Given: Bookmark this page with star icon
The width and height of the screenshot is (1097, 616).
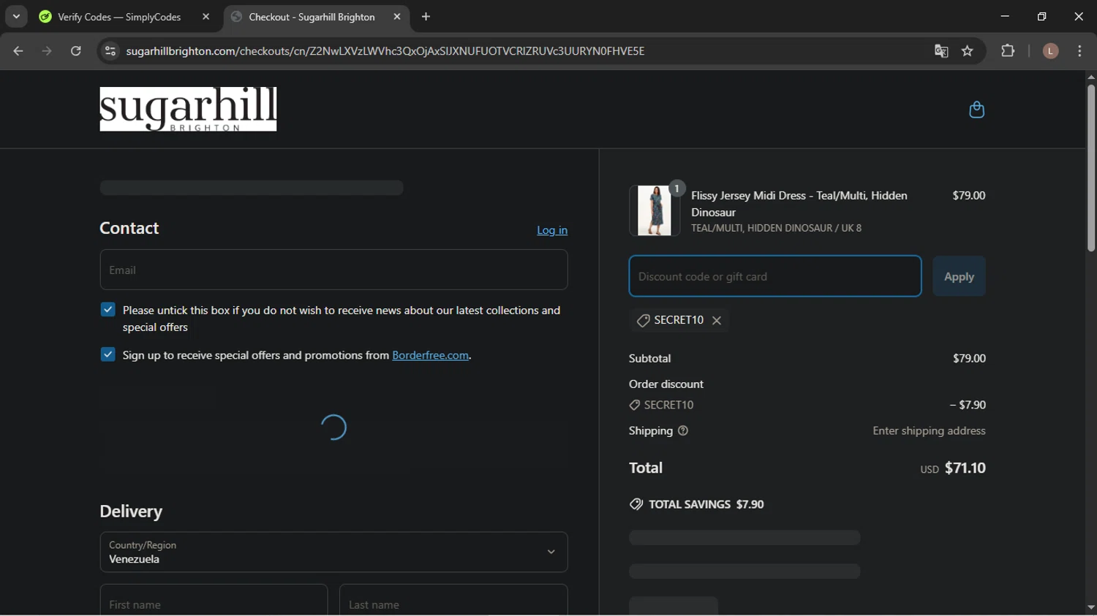Looking at the screenshot, I should pyautogui.click(x=968, y=51).
